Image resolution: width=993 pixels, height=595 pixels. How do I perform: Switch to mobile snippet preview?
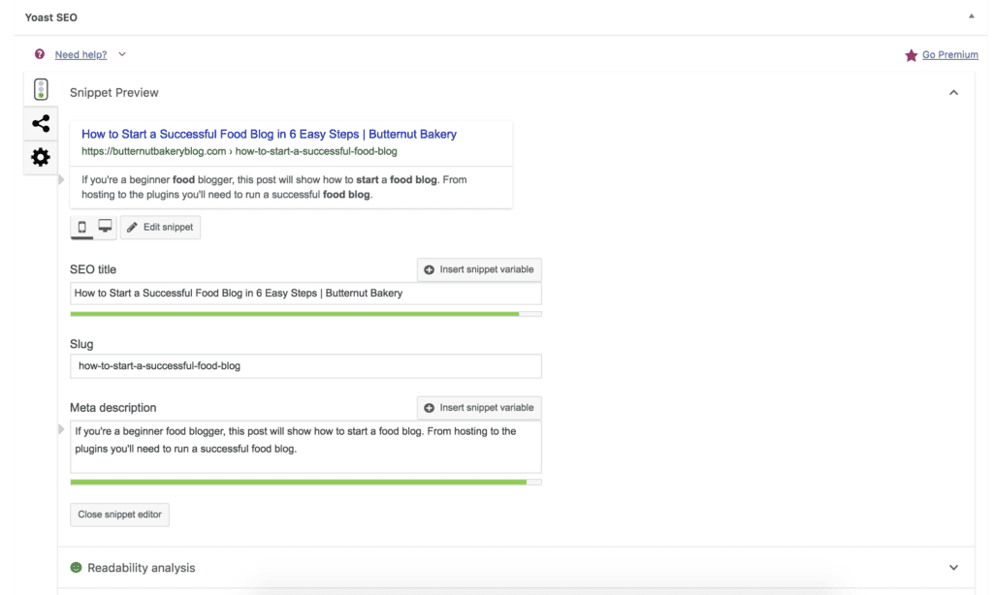pos(81,227)
